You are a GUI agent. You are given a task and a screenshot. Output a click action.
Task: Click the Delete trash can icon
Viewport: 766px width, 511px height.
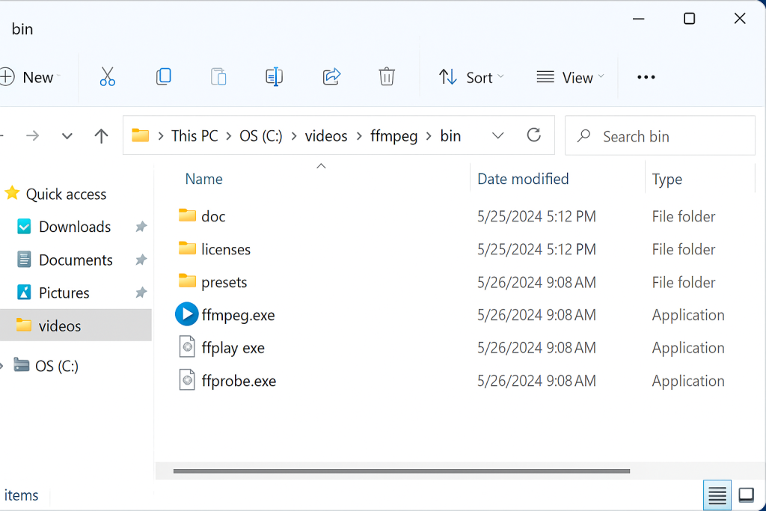tap(387, 77)
